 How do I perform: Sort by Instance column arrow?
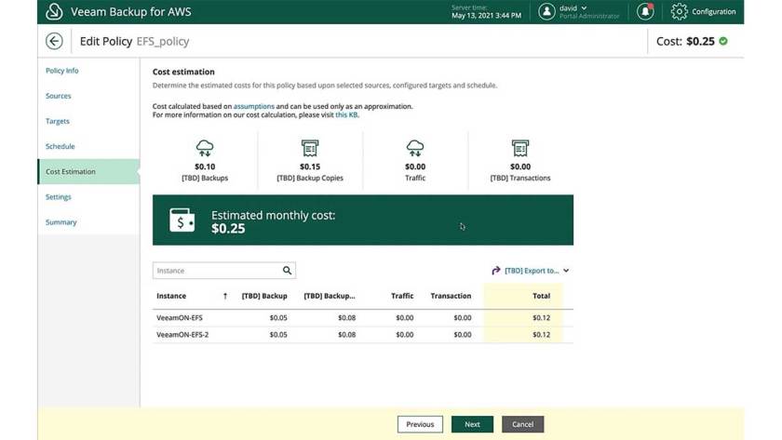click(x=225, y=296)
